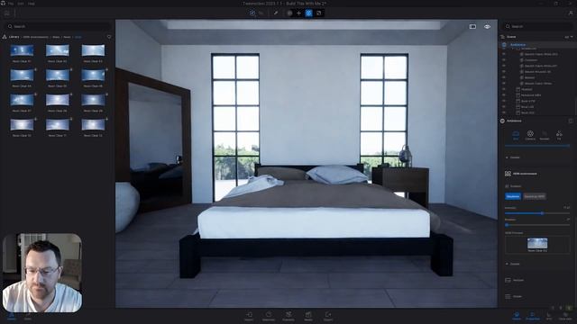The width and height of the screenshot is (577, 324).
Task: Open the File menu
Action: (x=11, y=4)
